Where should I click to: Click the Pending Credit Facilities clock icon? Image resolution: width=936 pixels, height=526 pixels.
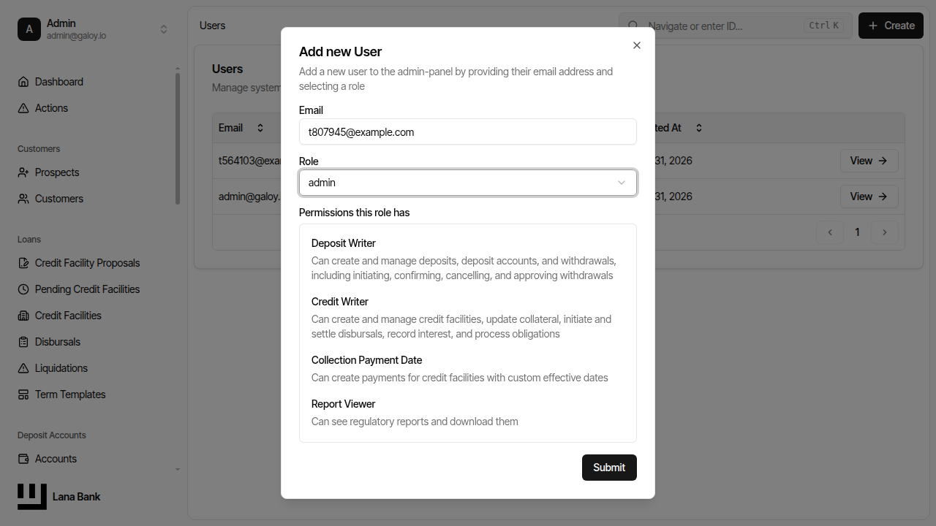[23, 289]
